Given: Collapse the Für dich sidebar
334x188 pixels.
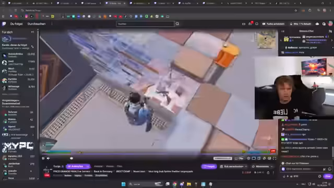Looking at the screenshot, I should click(x=32, y=32).
